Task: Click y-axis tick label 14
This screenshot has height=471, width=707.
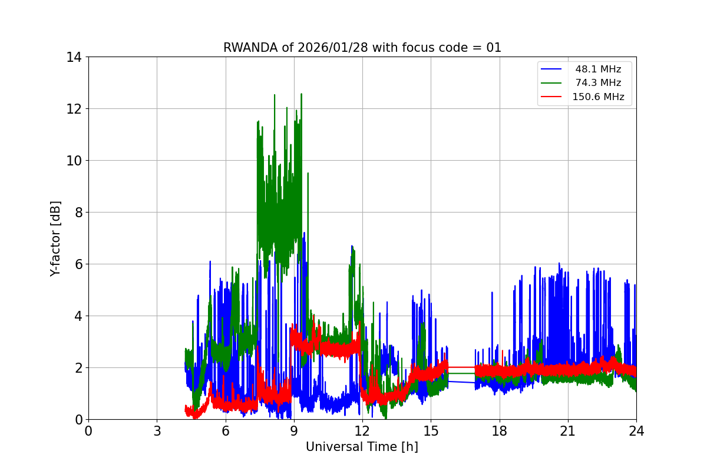Action: coord(74,57)
